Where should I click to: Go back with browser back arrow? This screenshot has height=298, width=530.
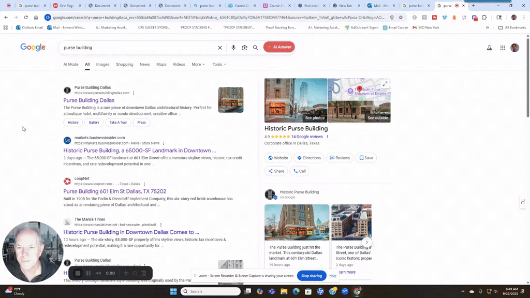[x=6, y=17]
